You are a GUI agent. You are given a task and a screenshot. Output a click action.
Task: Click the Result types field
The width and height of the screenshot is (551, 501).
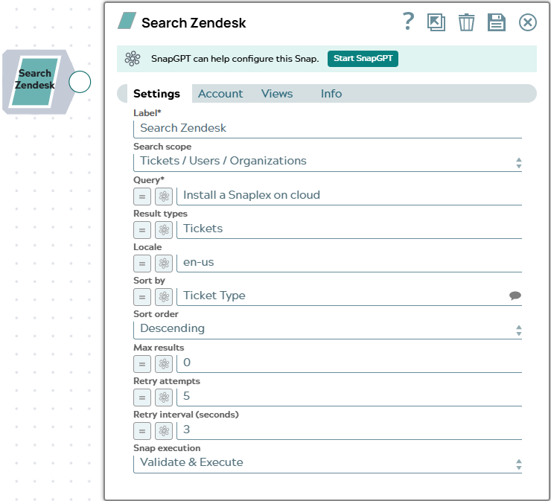[x=349, y=229]
